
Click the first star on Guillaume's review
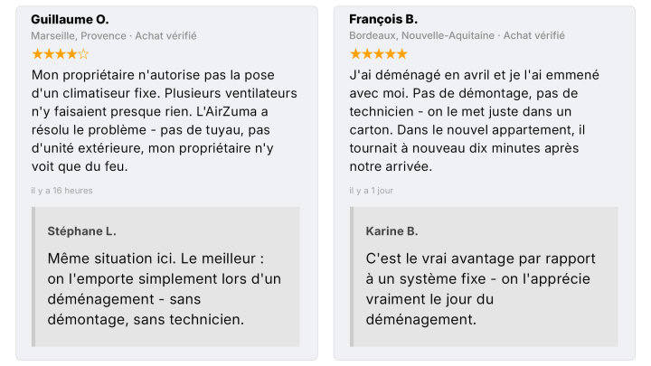[x=37, y=54]
